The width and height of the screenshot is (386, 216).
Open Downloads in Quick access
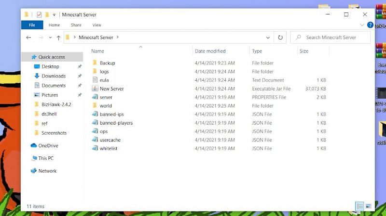click(x=53, y=76)
